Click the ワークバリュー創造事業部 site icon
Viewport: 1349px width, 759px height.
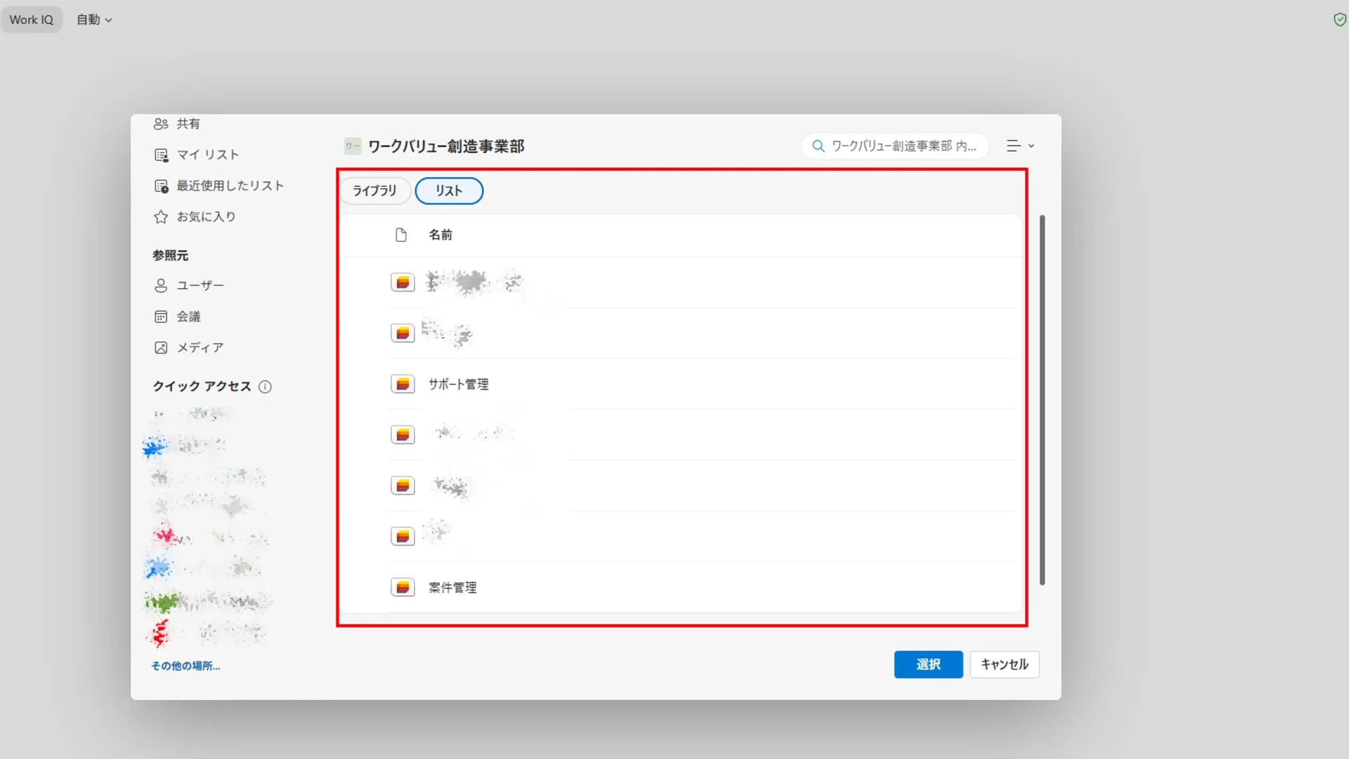coord(353,146)
